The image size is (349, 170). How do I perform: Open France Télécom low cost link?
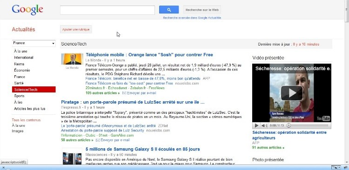129,83
